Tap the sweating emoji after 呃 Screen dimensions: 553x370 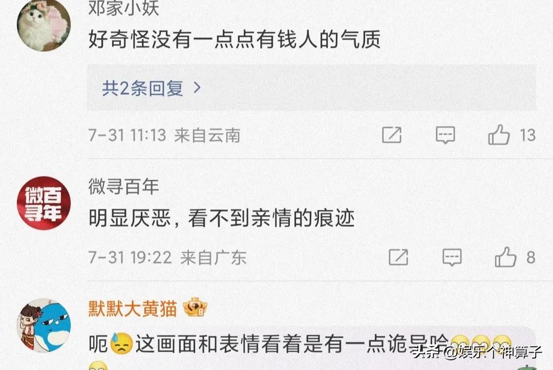point(121,343)
